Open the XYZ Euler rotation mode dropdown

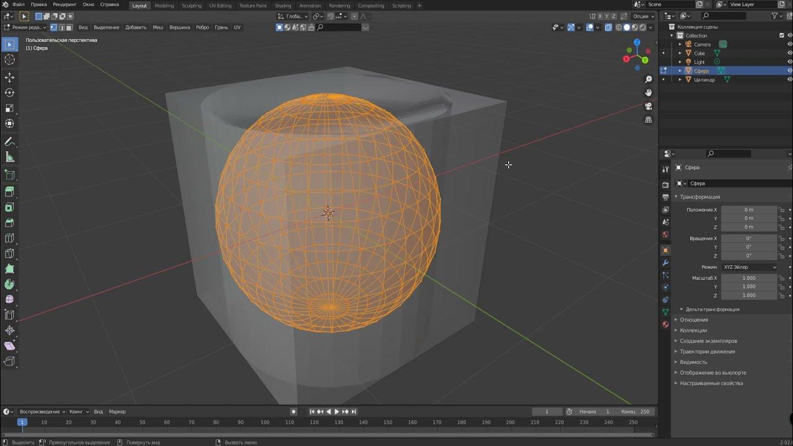[749, 267]
